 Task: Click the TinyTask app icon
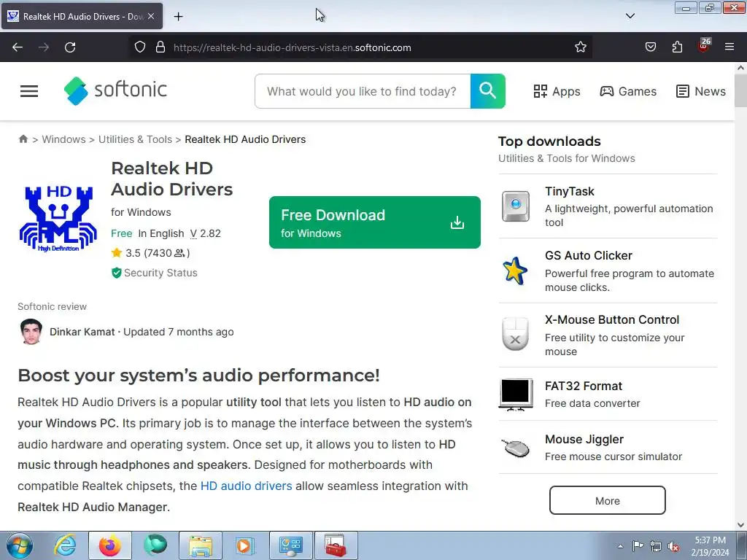(x=516, y=206)
